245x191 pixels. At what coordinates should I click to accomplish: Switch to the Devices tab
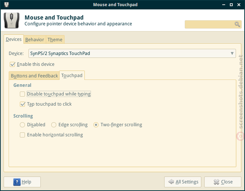tap(14, 39)
